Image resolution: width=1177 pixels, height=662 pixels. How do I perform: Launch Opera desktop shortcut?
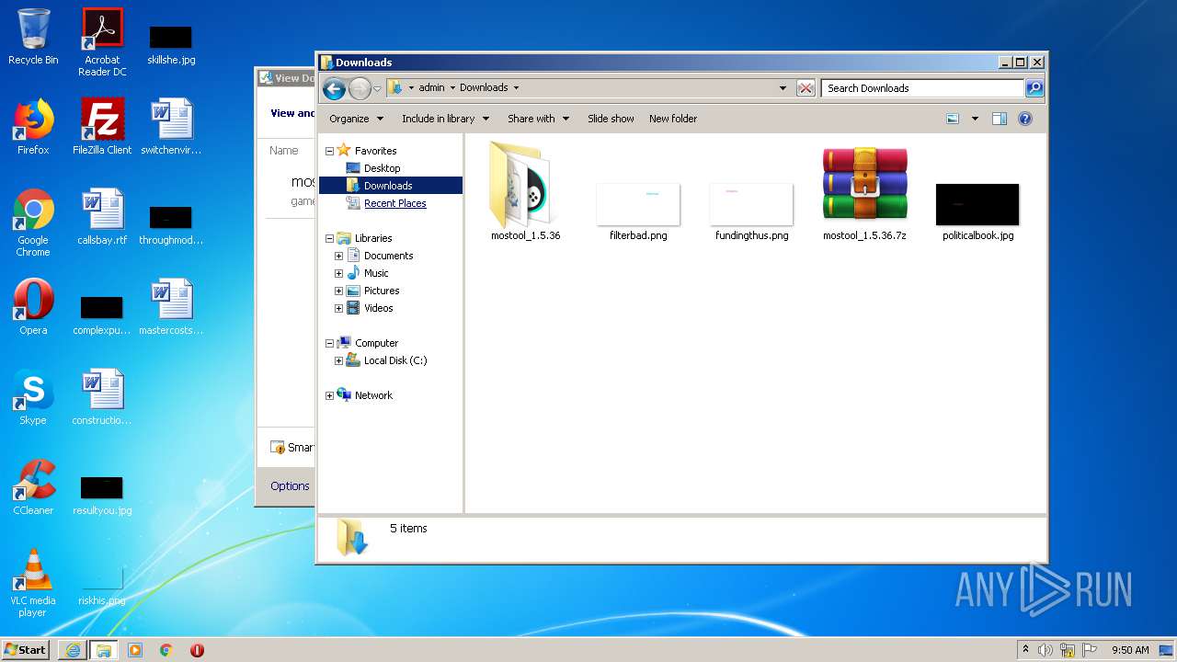[x=33, y=306]
